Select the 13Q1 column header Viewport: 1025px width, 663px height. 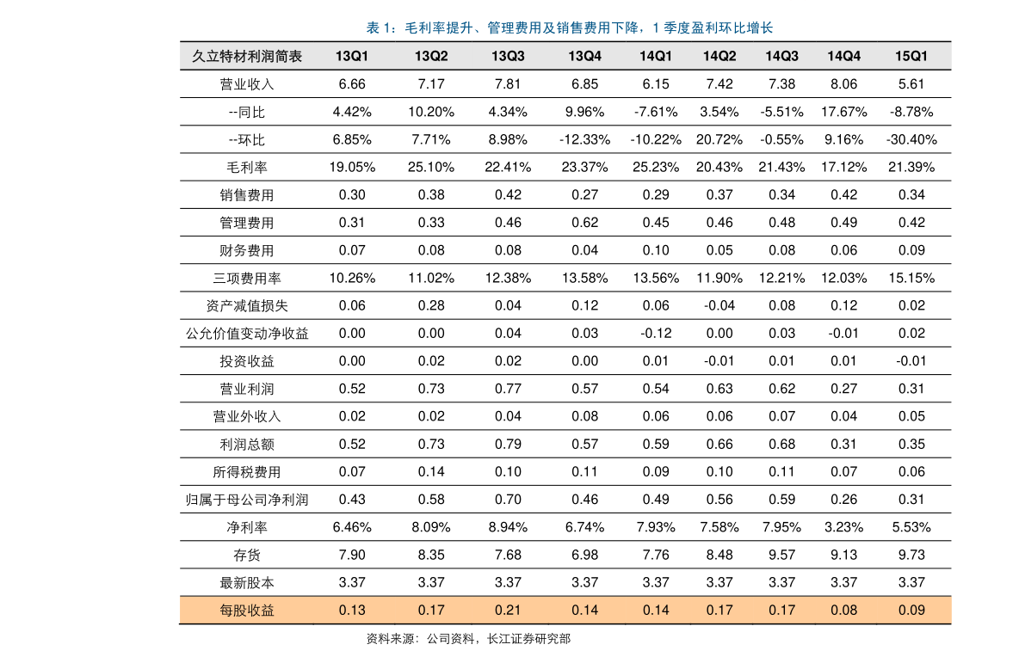click(352, 55)
